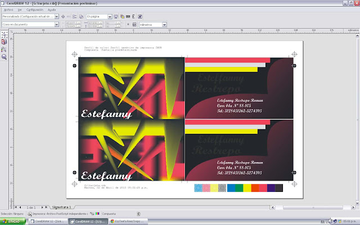Click vertical scrollbar down arrow
Image resolution: width=360 pixels, height=225 pixels.
pyautogui.click(x=357, y=203)
